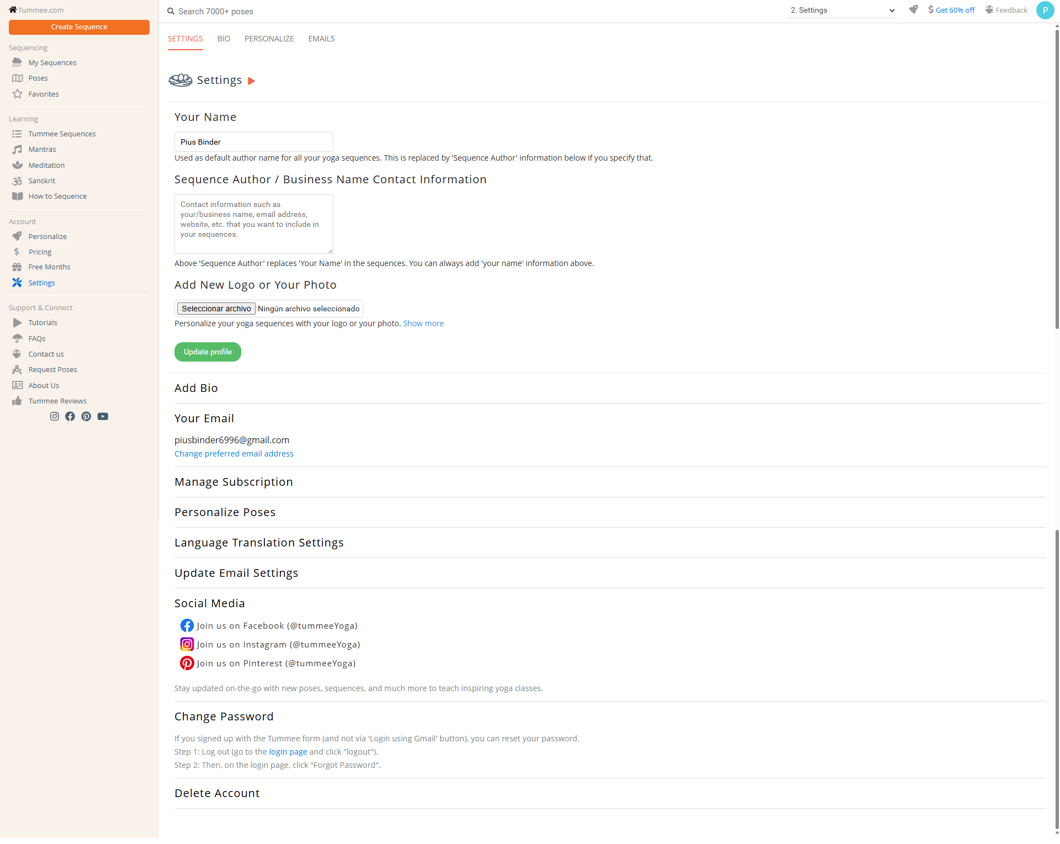The height and width of the screenshot is (844, 1060).
Task: Follow the 'Change preferred email address' link
Action: pyautogui.click(x=234, y=454)
